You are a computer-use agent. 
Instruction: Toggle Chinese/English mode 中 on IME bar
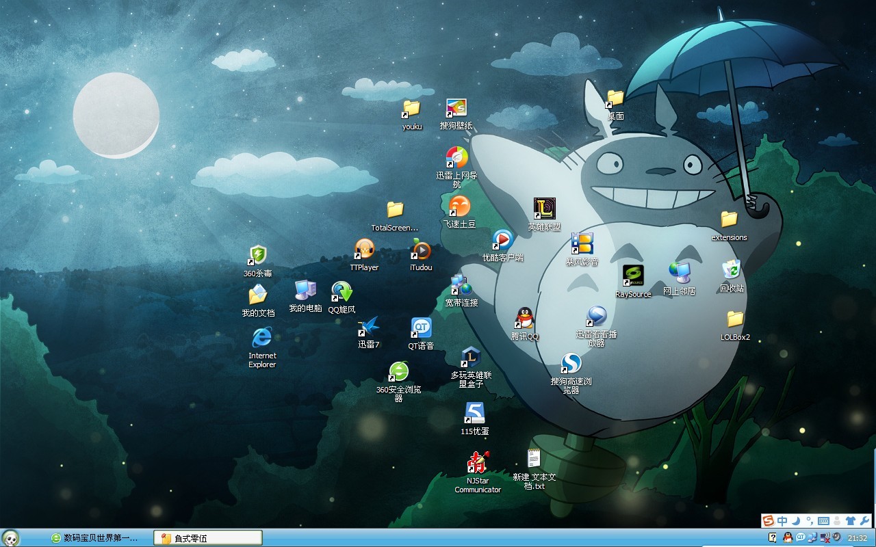(x=782, y=521)
